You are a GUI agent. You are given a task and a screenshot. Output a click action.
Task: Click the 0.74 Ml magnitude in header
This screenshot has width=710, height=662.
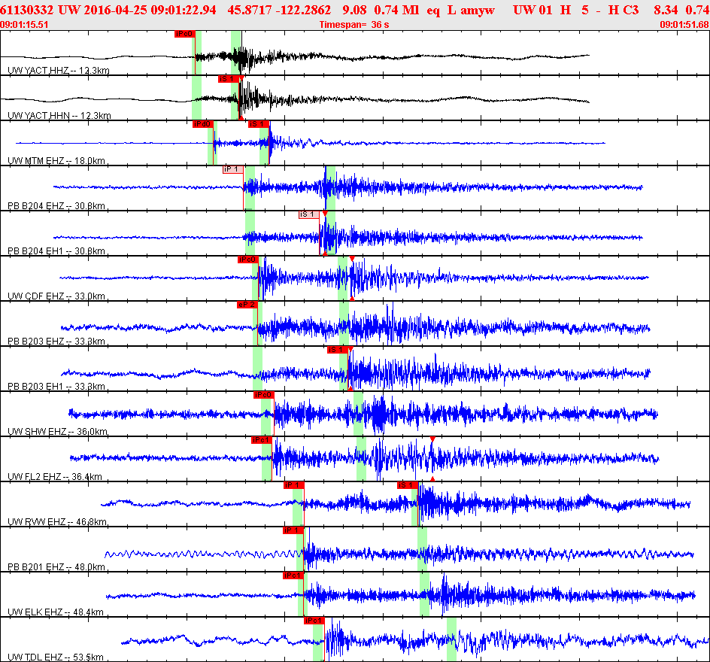pyautogui.click(x=396, y=10)
